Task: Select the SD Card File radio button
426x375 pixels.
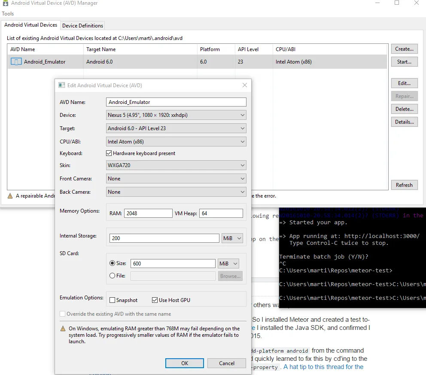Action: [113, 276]
